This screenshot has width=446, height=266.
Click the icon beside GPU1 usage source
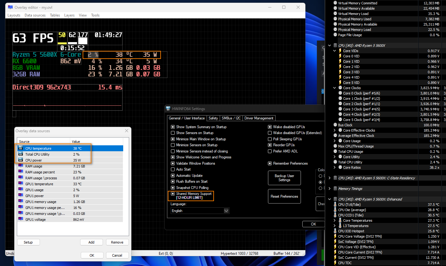click(x=21, y=190)
